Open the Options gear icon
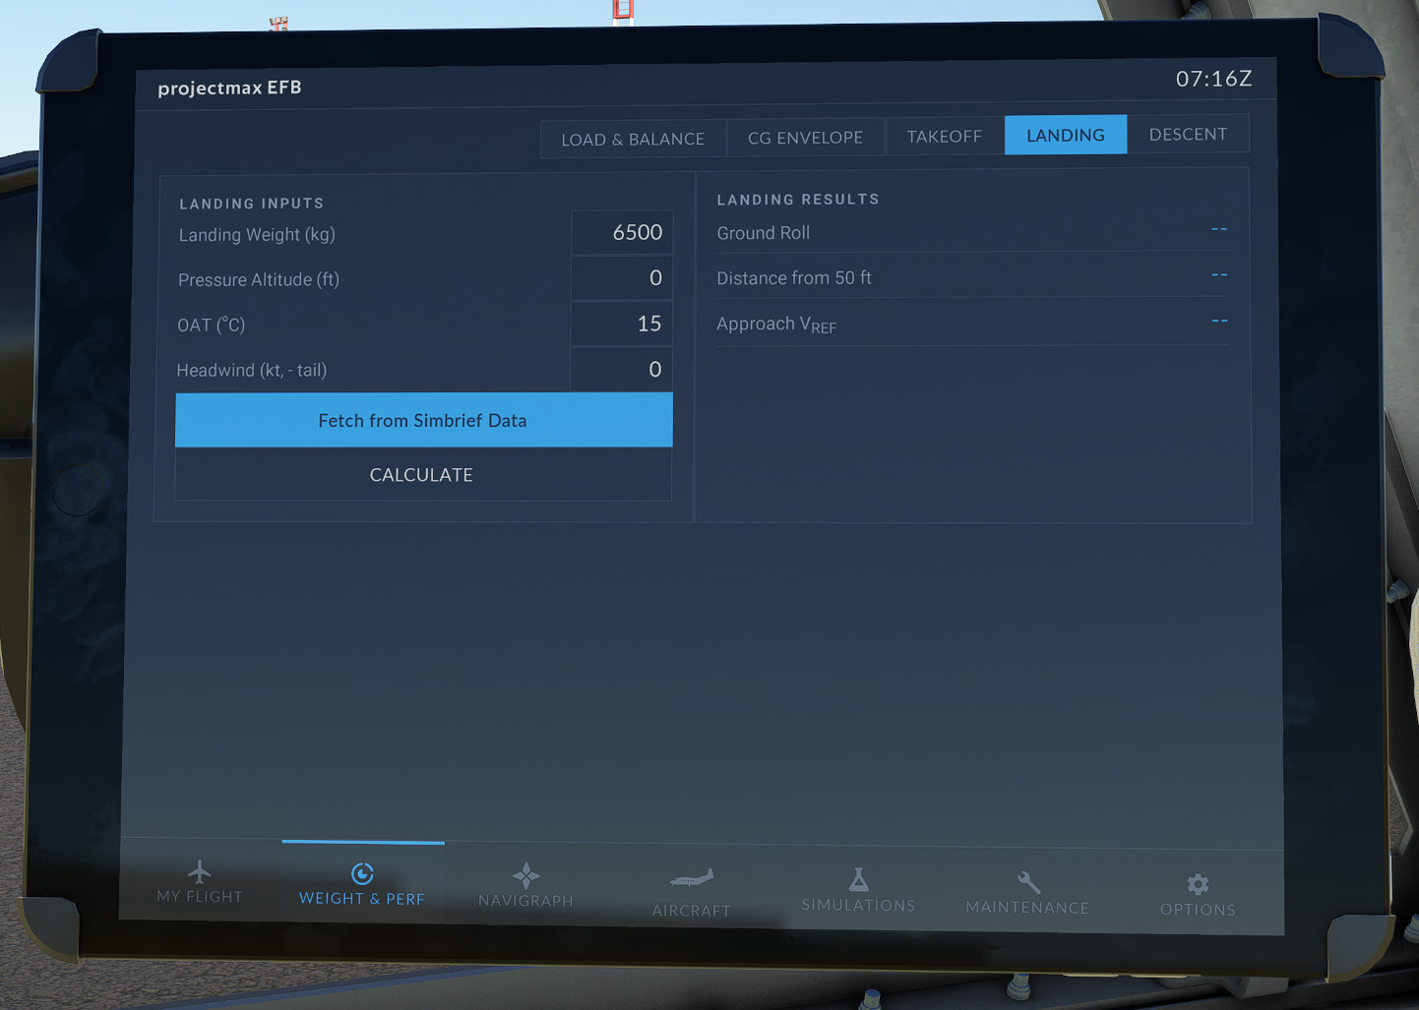The width and height of the screenshot is (1419, 1010). [1198, 884]
